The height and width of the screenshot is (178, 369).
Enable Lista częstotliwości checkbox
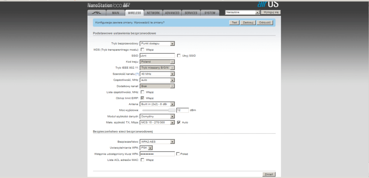[x=142, y=92]
